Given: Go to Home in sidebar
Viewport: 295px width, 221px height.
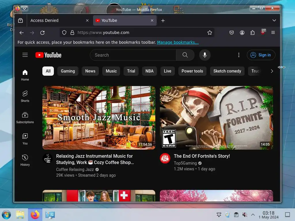Looking at the screenshot, I should click(x=25, y=75).
